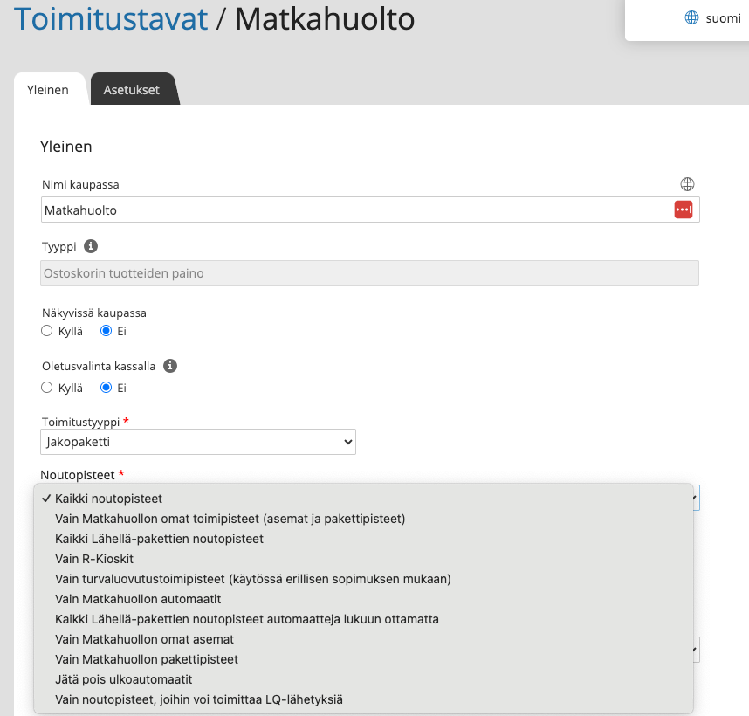Open the suomi language selector
This screenshot has height=716, width=749.
pos(712,18)
